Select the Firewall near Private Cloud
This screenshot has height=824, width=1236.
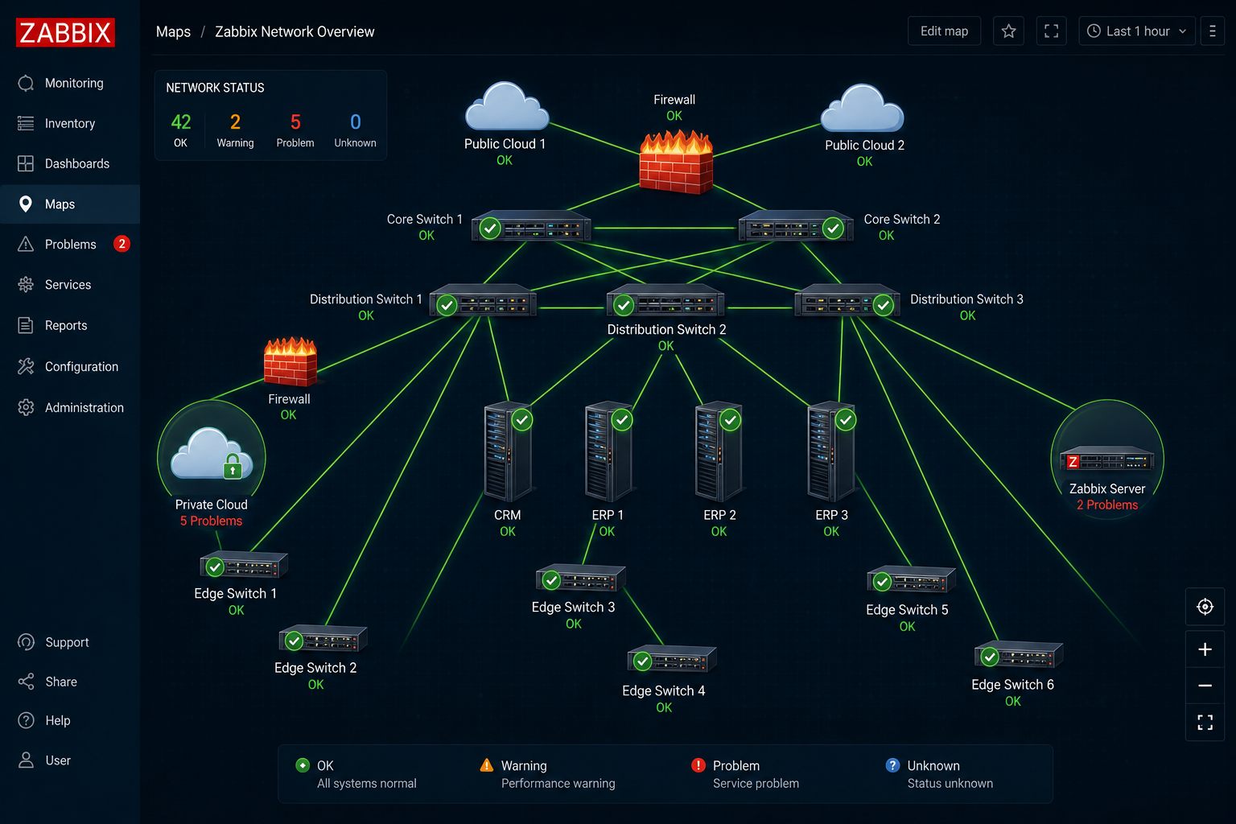pos(290,361)
